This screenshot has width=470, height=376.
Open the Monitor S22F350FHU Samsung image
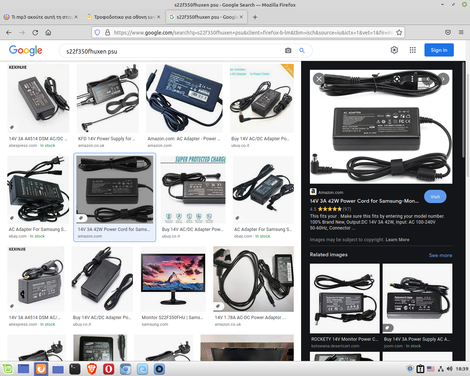(173, 279)
